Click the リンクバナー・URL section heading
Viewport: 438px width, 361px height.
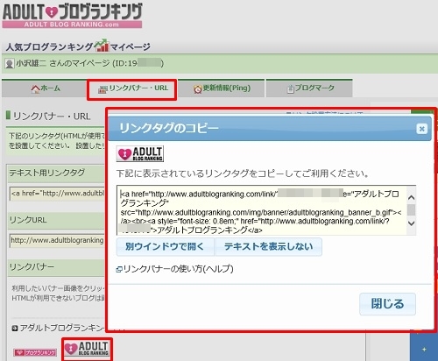[52, 117]
